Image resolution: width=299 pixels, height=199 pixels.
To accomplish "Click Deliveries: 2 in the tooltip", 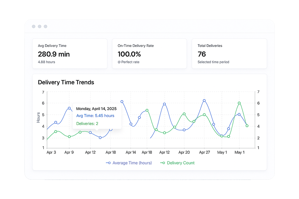I will 87,123.
